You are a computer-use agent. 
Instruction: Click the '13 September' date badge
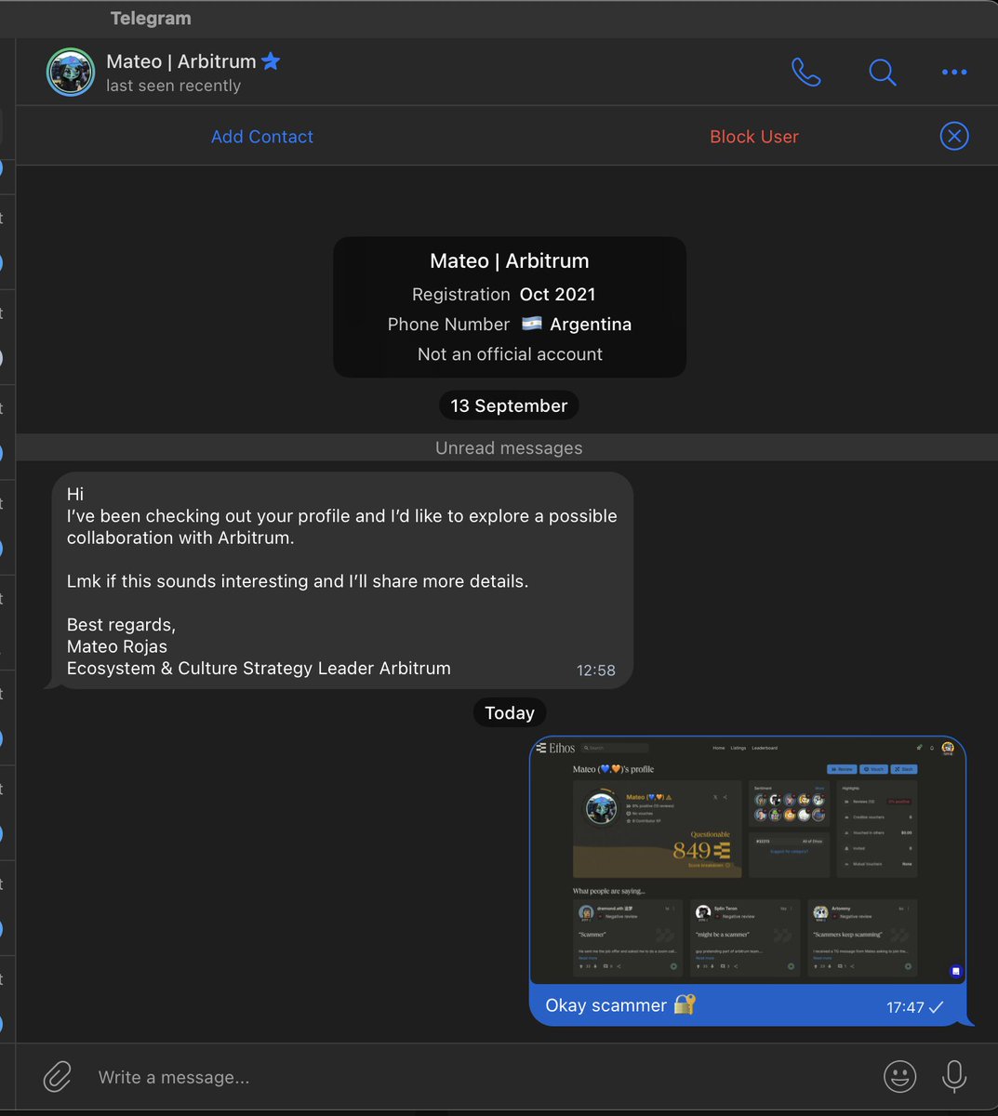click(x=509, y=405)
